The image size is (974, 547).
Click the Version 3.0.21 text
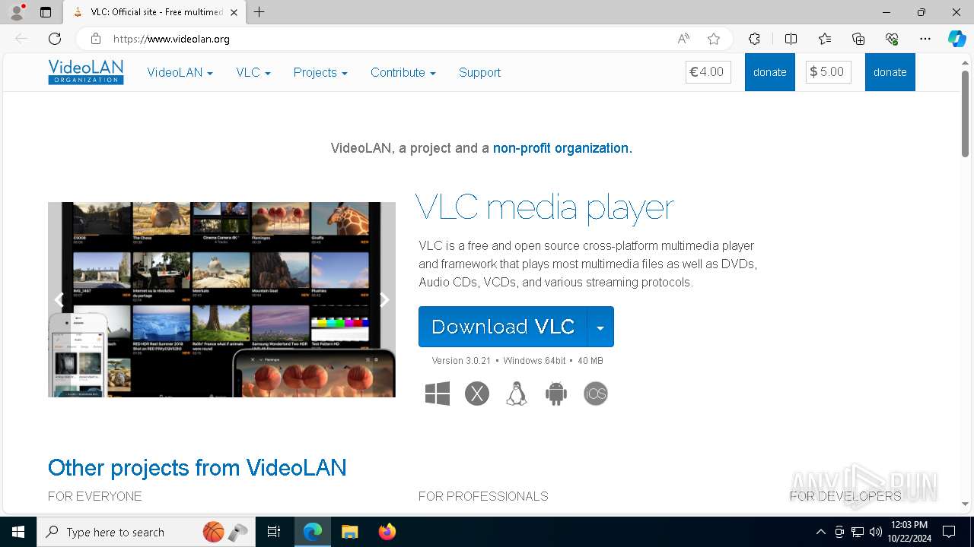(x=461, y=361)
